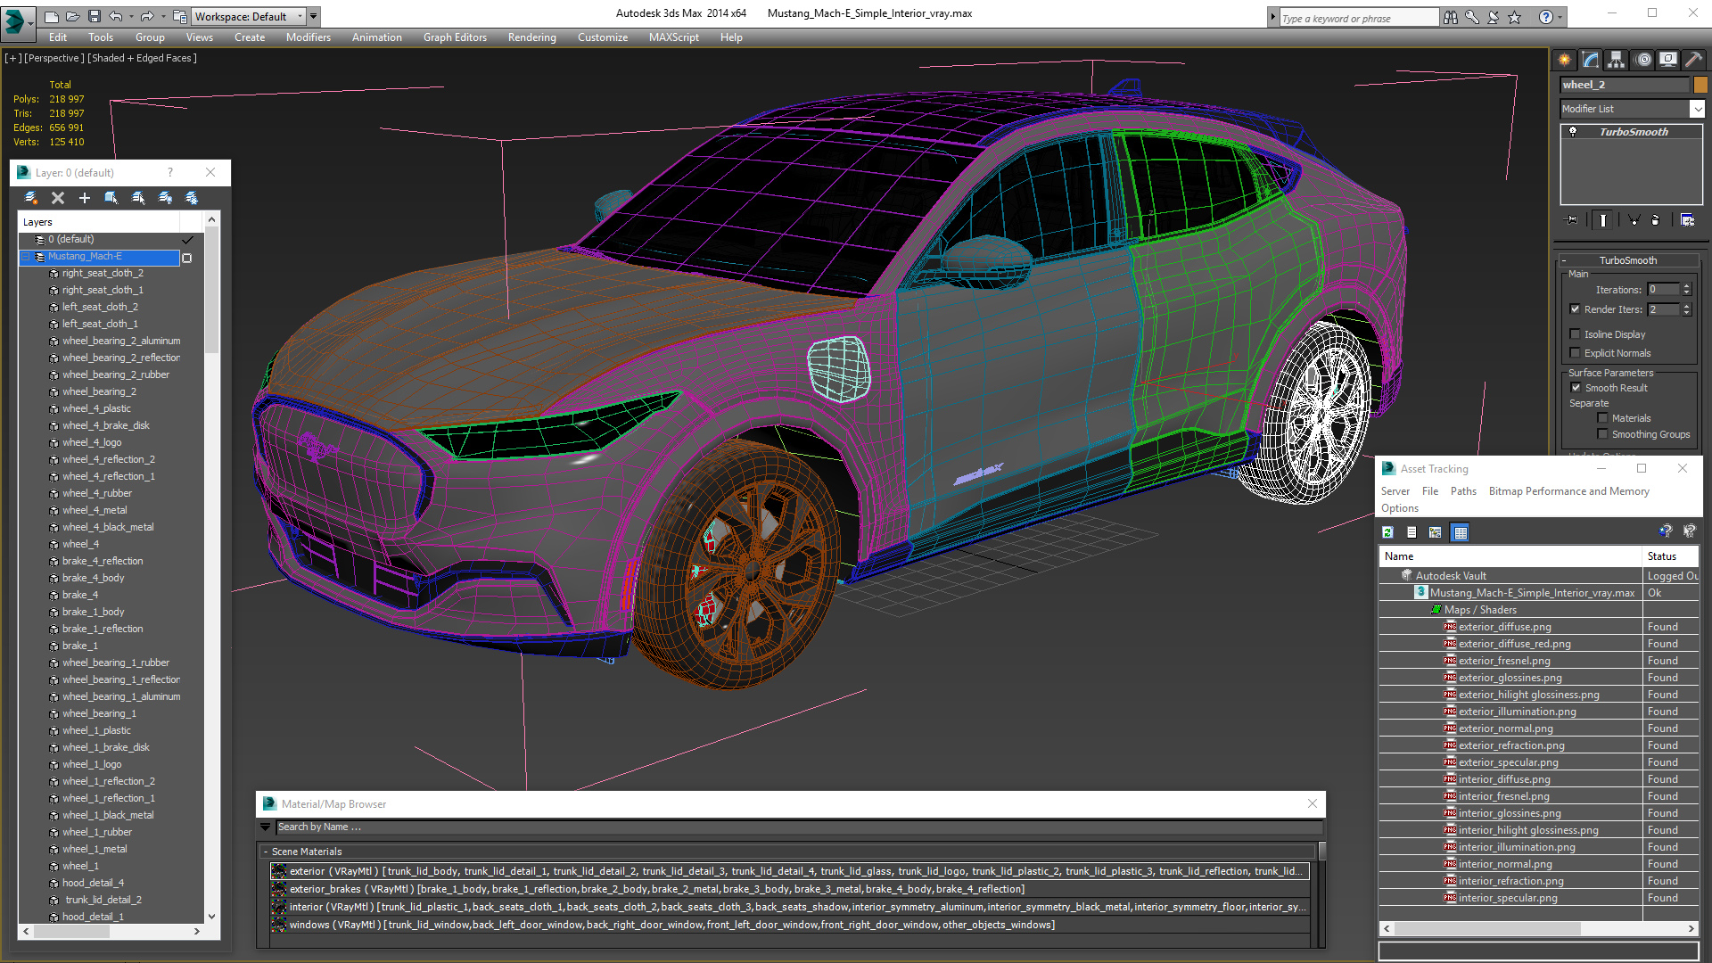
Task: Open the undo history dropdown arrow
Action: 130,16
